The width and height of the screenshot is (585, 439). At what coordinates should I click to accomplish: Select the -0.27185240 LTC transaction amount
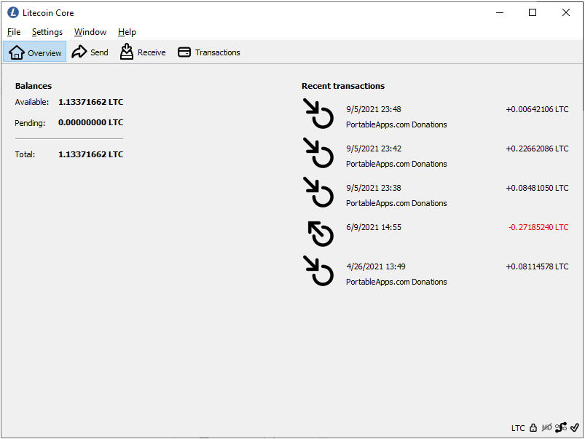pyautogui.click(x=538, y=227)
